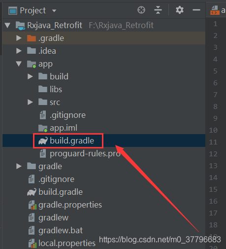Click the Rxjava_Retrofit project folder icon
Viewport: 226px width, 249px height.
click(x=20, y=26)
